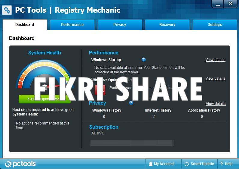Switch to the Dashboard tab
Screen dimensions: 239x169
tap(25, 25)
